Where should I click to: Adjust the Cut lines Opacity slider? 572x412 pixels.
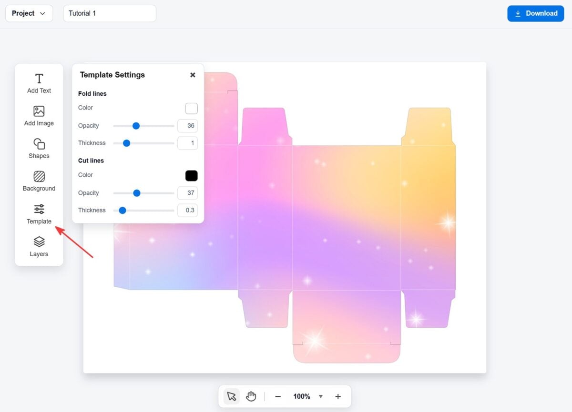point(143,193)
